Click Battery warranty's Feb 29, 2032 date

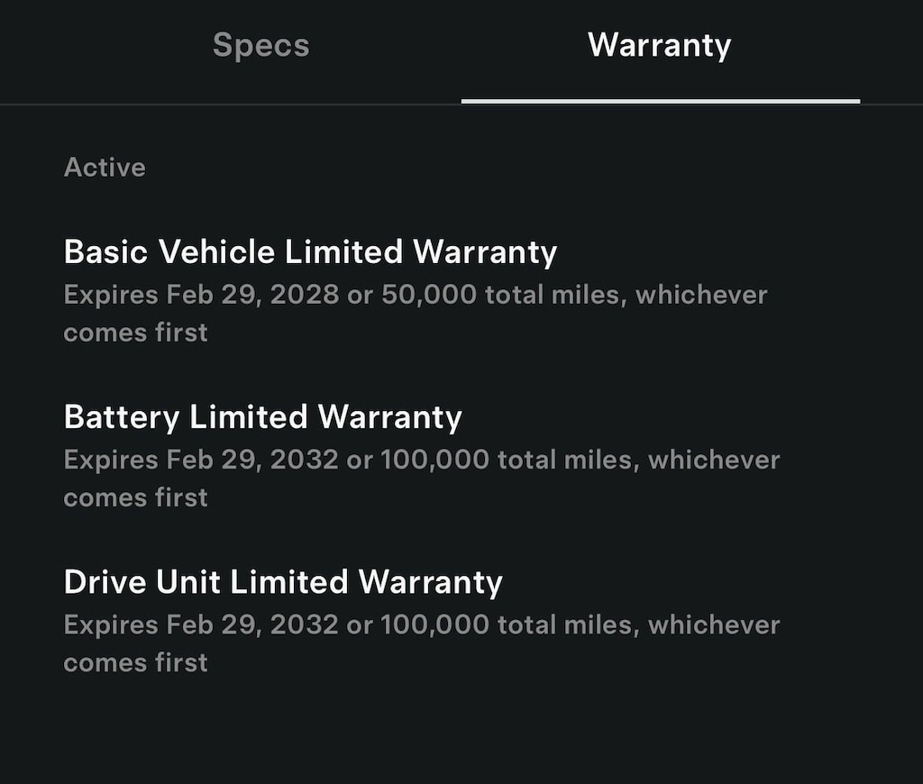[x=252, y=460]
